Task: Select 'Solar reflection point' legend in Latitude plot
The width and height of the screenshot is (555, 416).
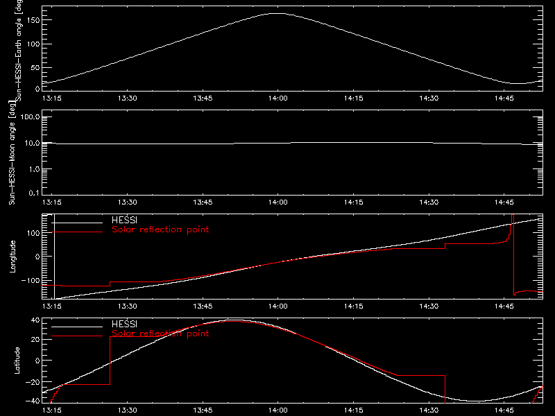Action: click(x=160, y=333)
